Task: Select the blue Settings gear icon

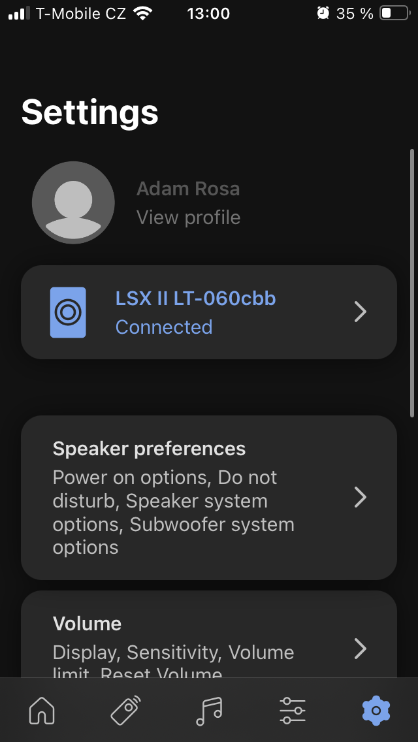Action: [x=376, y=711]
